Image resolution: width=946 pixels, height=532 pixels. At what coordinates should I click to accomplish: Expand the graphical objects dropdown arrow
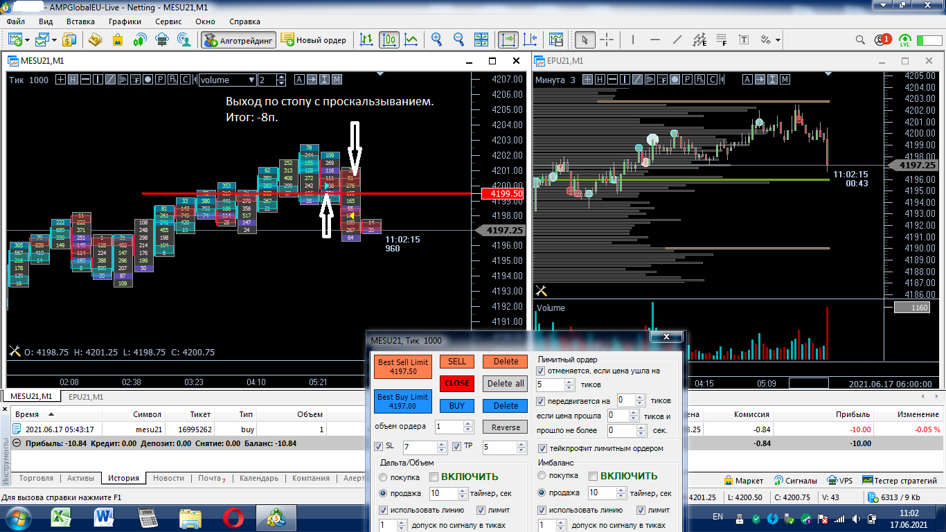click(x=778, y=39)
